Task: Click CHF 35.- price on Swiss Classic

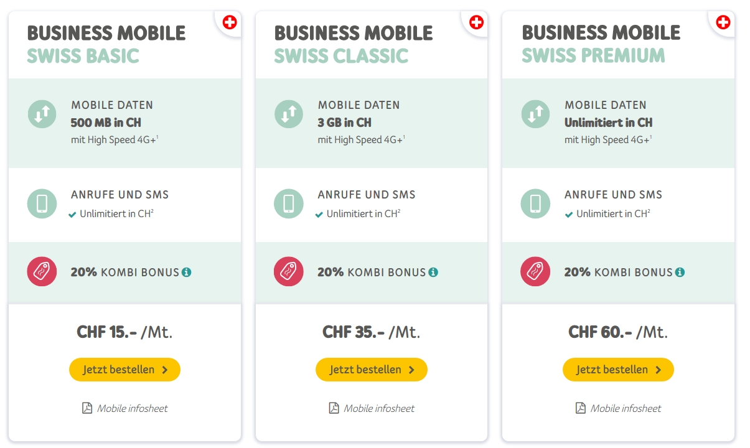Action: [354, 332]
